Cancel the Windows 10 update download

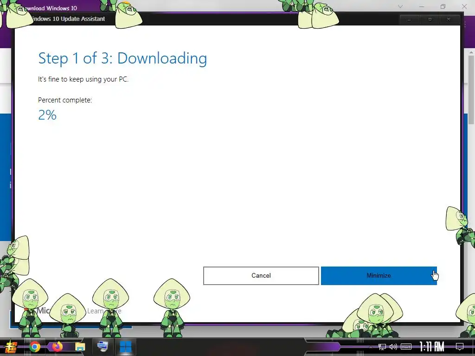coord(261,275)
